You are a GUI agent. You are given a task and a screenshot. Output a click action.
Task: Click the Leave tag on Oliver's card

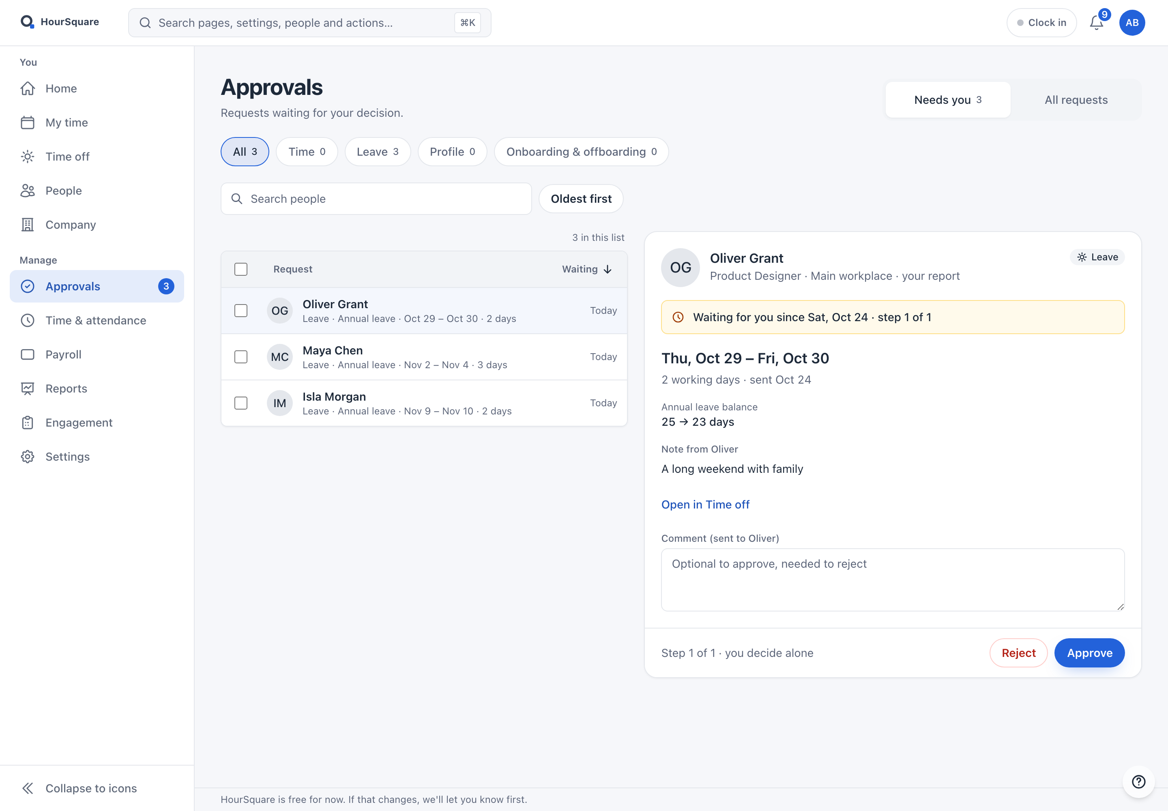1097,257
